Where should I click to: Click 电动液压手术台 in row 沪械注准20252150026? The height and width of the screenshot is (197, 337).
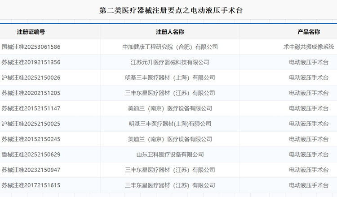click(x=309, y=78)
